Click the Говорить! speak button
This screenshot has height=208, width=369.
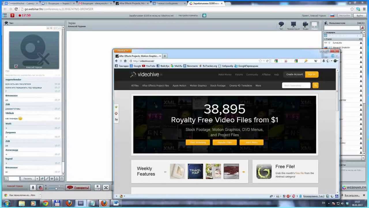pyautogui.click(x=78, y=187)
